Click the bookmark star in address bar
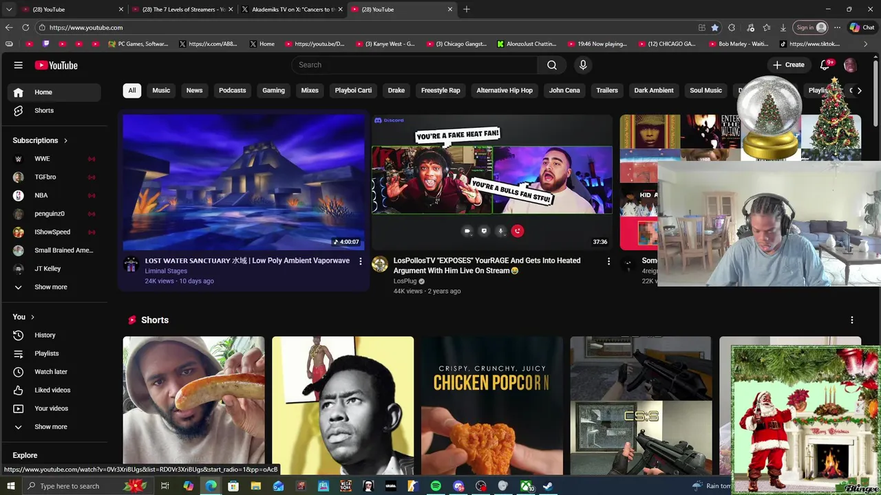881x495 pixels. (715, 27)
